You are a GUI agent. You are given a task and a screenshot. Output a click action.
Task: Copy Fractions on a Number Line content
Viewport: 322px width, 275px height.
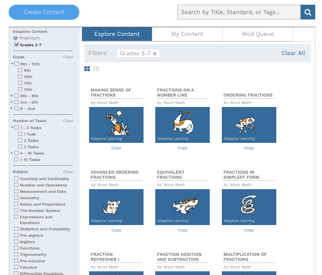(183, 148)
